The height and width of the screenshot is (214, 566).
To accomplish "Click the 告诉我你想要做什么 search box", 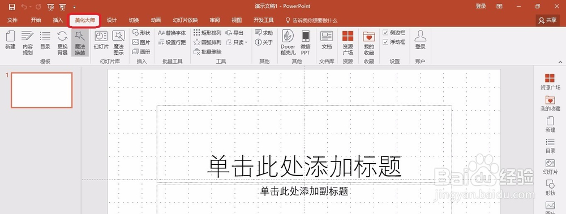I will [x=311, y=20].
